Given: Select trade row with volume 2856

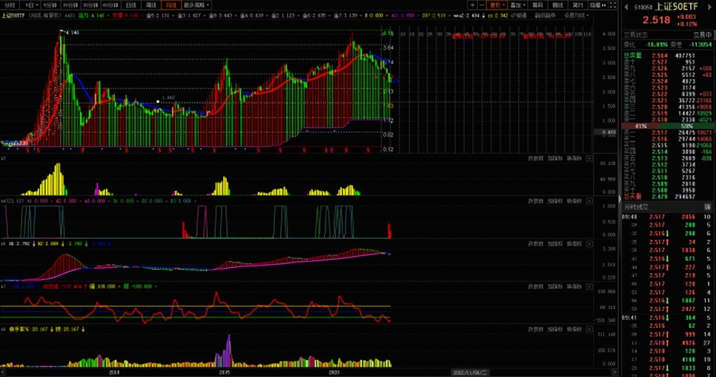Looking at the screenshot, I should coord(669,216).
